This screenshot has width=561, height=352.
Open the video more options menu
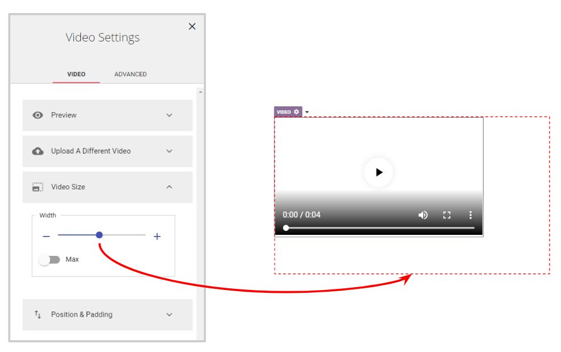(470, 215)
